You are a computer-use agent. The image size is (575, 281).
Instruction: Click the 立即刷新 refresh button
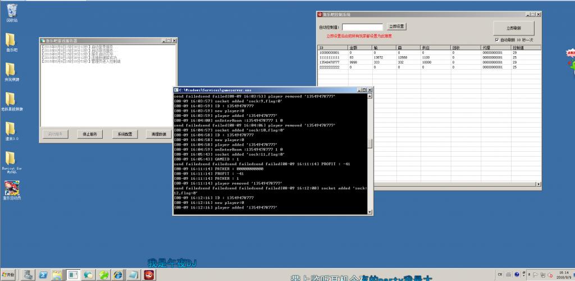coord(514,28)
